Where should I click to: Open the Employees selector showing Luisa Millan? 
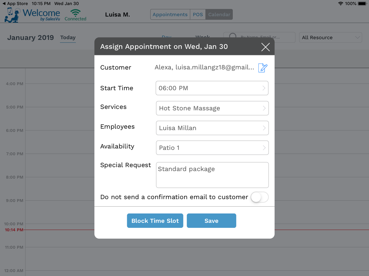(x=212, y=128)
